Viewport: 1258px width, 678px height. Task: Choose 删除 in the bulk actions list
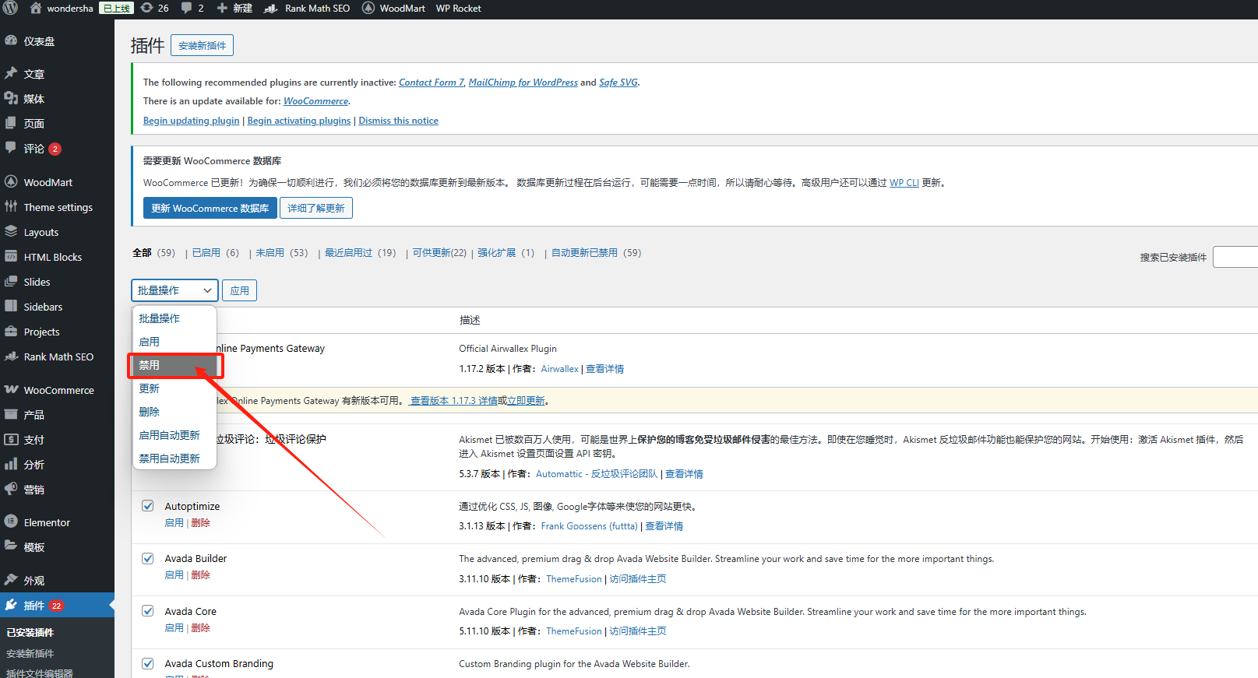(150, 412)
